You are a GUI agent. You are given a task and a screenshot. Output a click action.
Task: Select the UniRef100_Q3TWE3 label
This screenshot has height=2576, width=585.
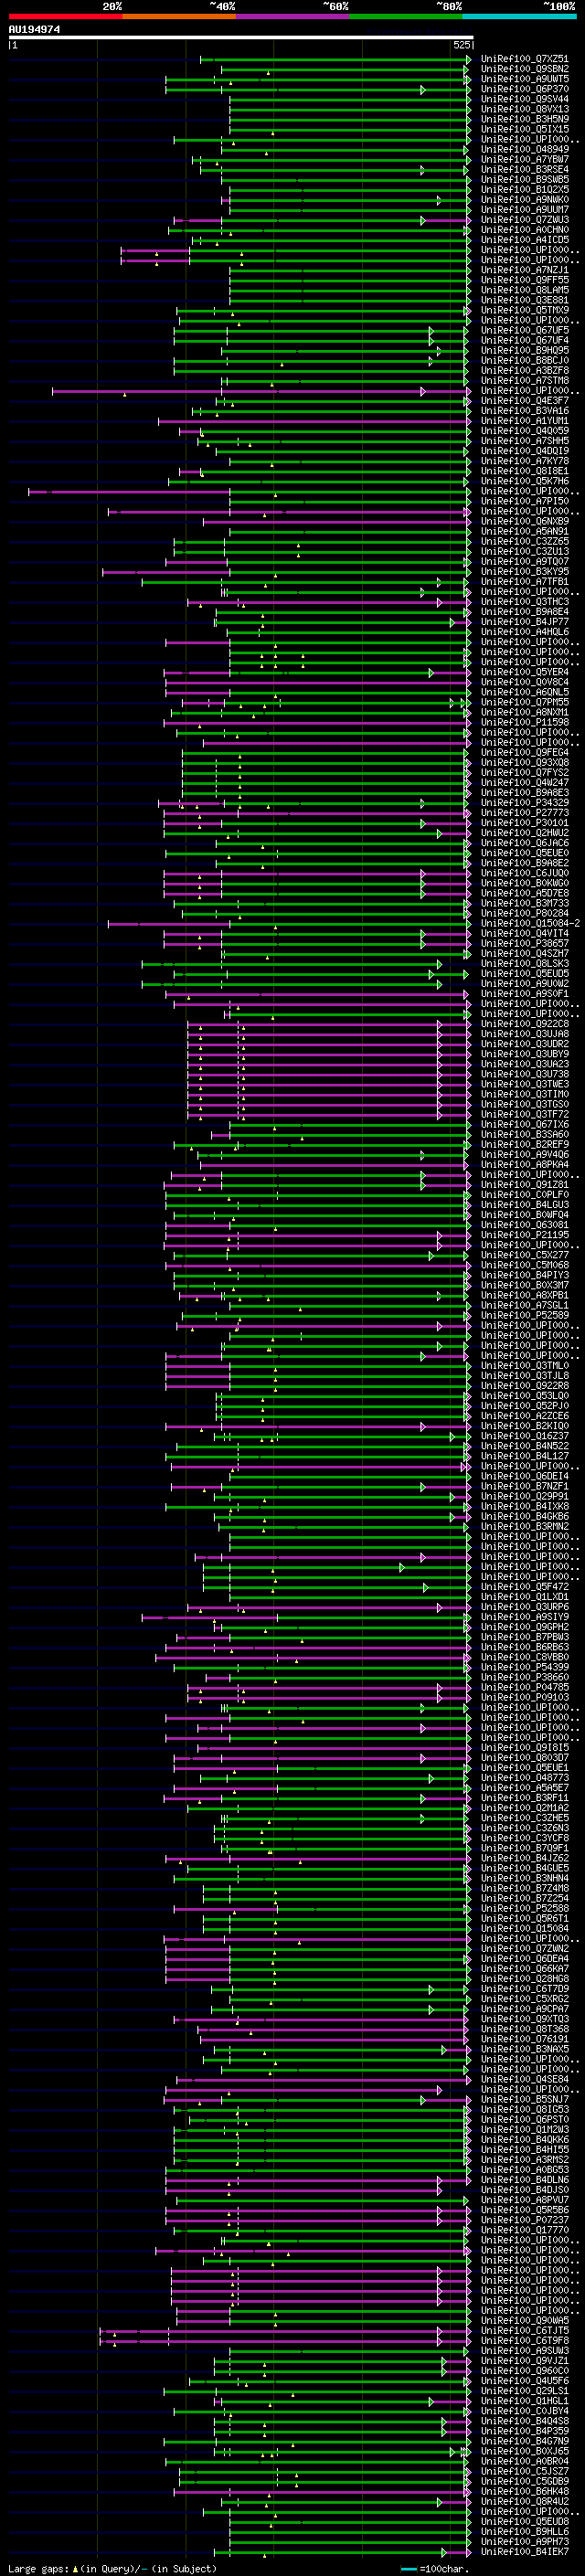[524, 1084]
